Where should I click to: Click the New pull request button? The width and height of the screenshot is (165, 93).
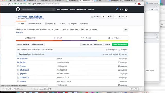[x=38, y=45]
